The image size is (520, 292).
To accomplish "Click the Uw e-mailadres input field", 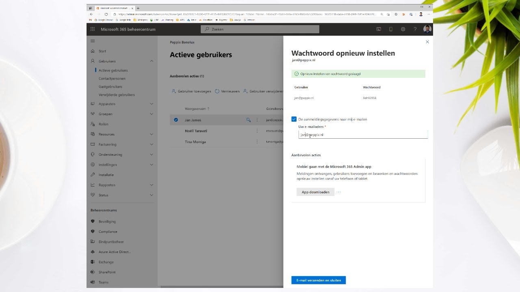I will (363, 135).
